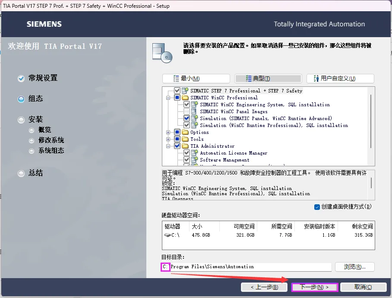
Task: Toggle SIMATIC WinCC Professional checkbox
Action: [177, 98]
